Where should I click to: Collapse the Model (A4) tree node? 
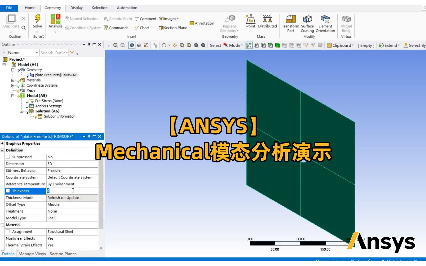click(x=4, y=65)
